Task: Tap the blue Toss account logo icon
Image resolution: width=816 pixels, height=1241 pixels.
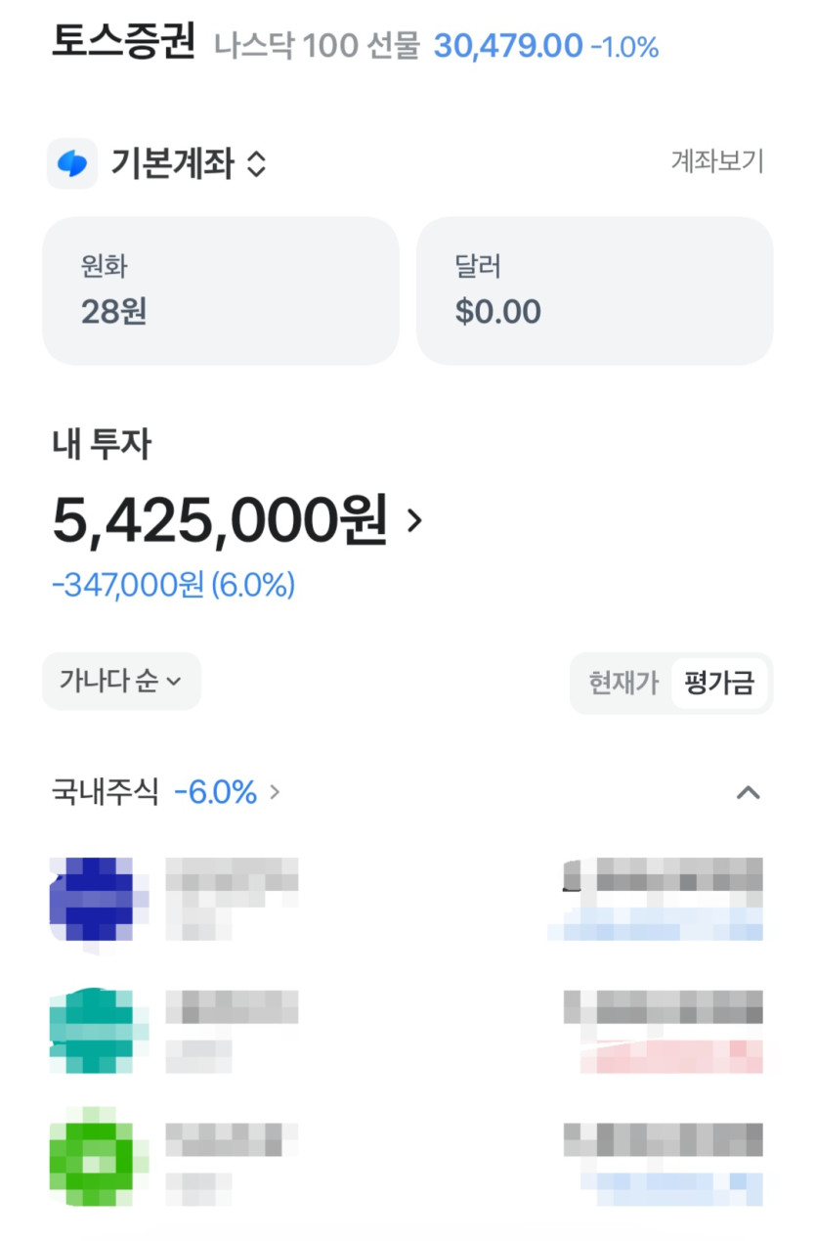Action: 72,163
